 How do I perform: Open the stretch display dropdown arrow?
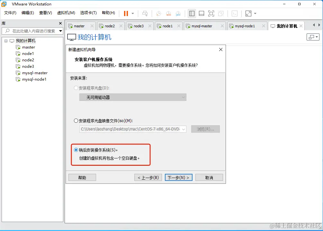[255, 13]
